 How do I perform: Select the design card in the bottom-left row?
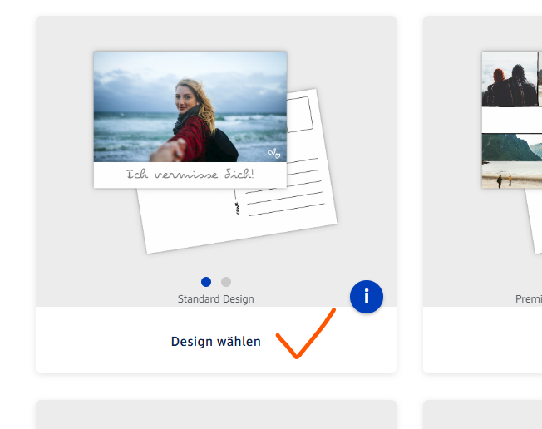pos(215,415)
